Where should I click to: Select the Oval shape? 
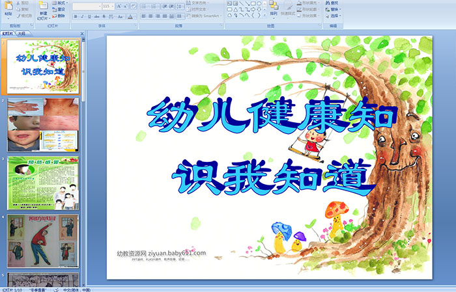coord(259,3)
